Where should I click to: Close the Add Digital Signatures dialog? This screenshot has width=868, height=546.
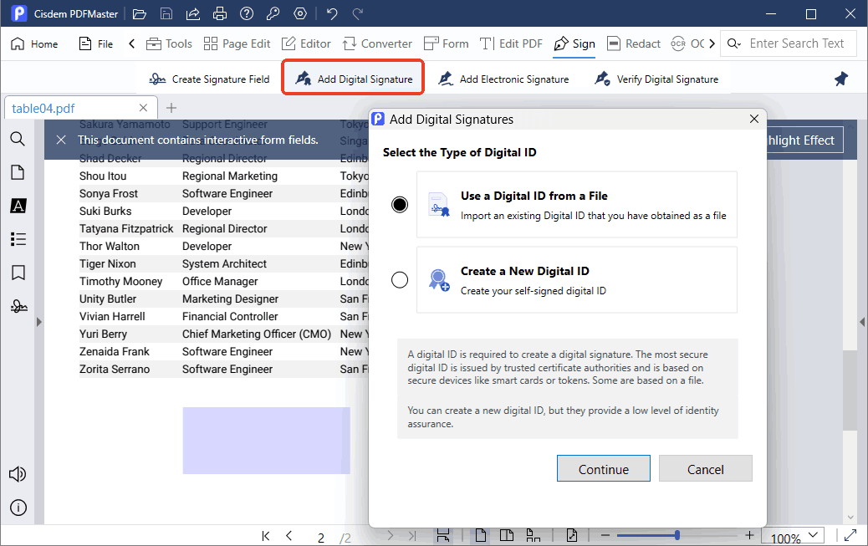point(754,119)
